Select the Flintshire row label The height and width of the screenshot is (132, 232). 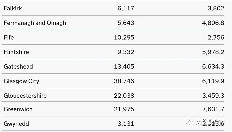[16, 52]
